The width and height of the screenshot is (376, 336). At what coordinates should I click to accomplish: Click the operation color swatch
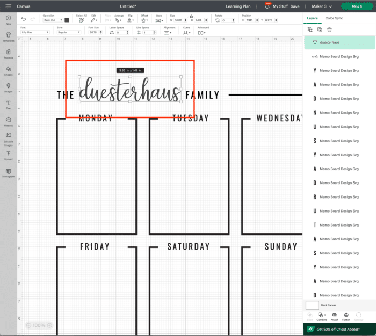(67, 20)
